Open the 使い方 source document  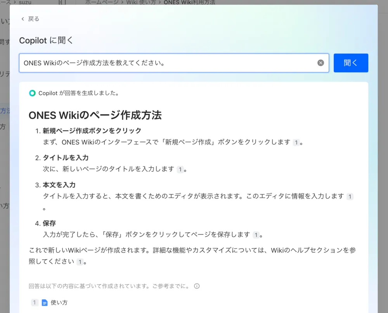(x=59, y=303)
